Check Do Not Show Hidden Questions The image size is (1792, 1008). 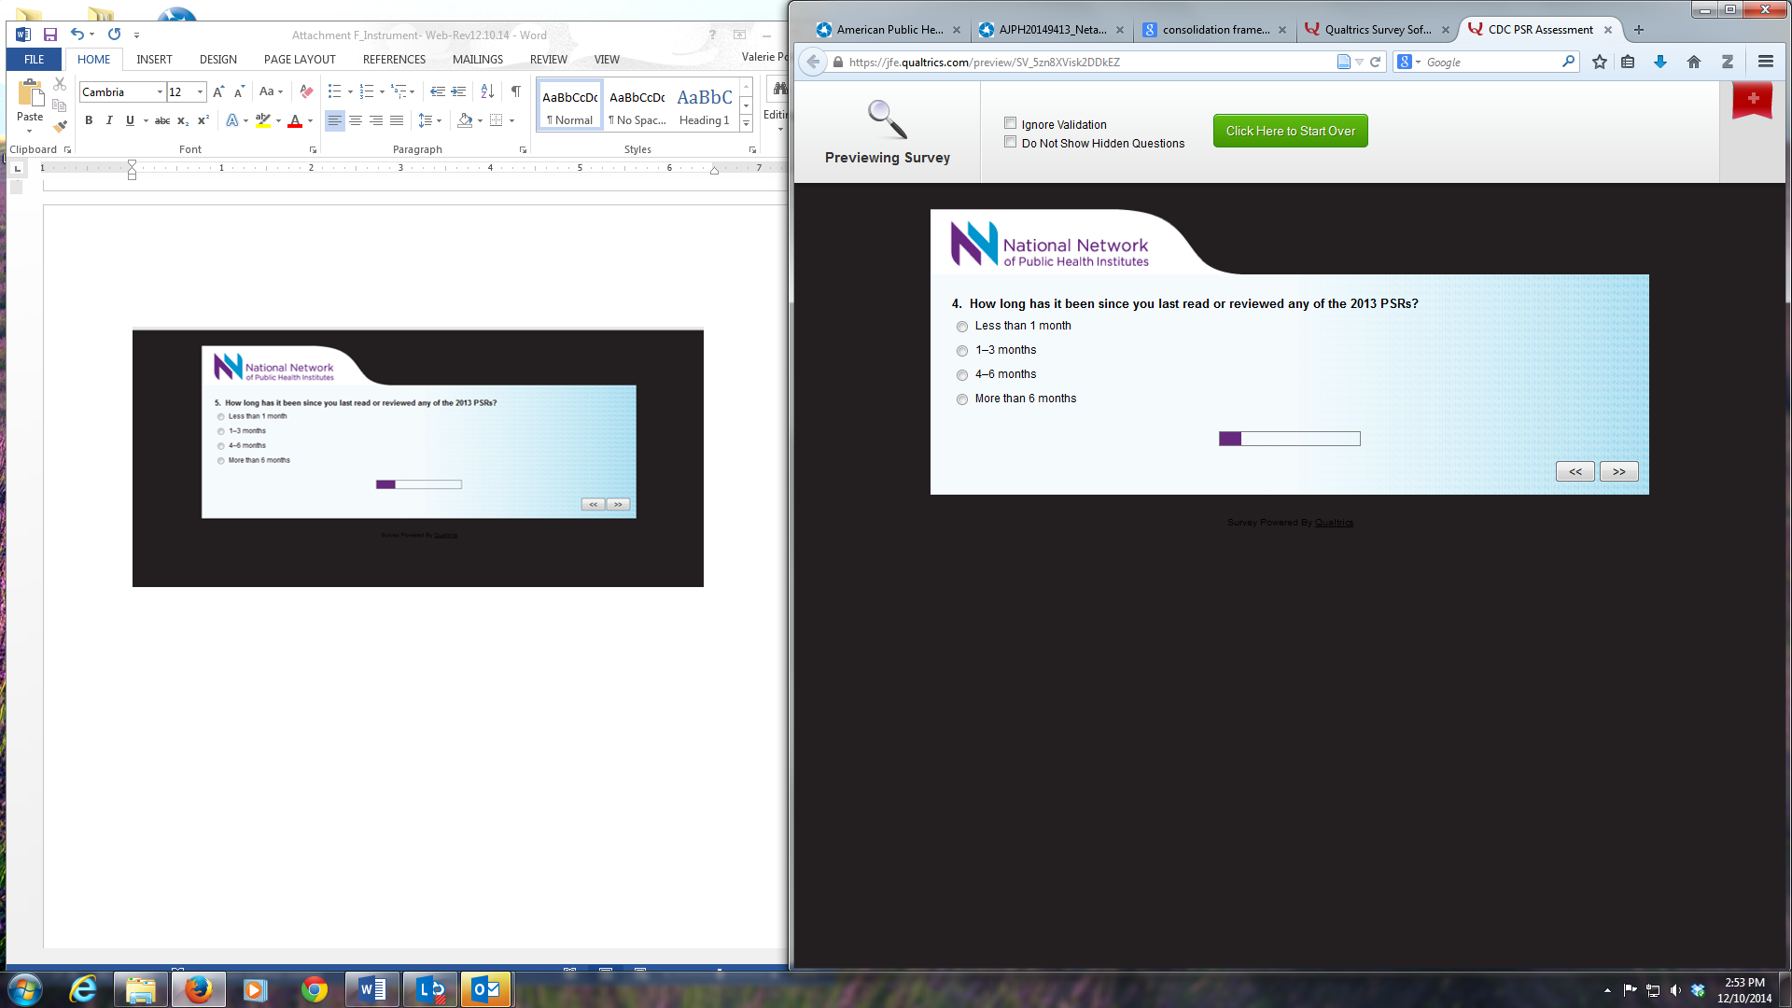(x=1010, y=142)
